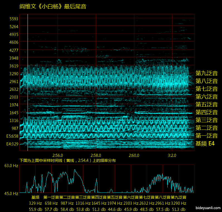Click the title 阎维文《小白杨》最后尾音

pyautogui.click(x=53, y=6)
